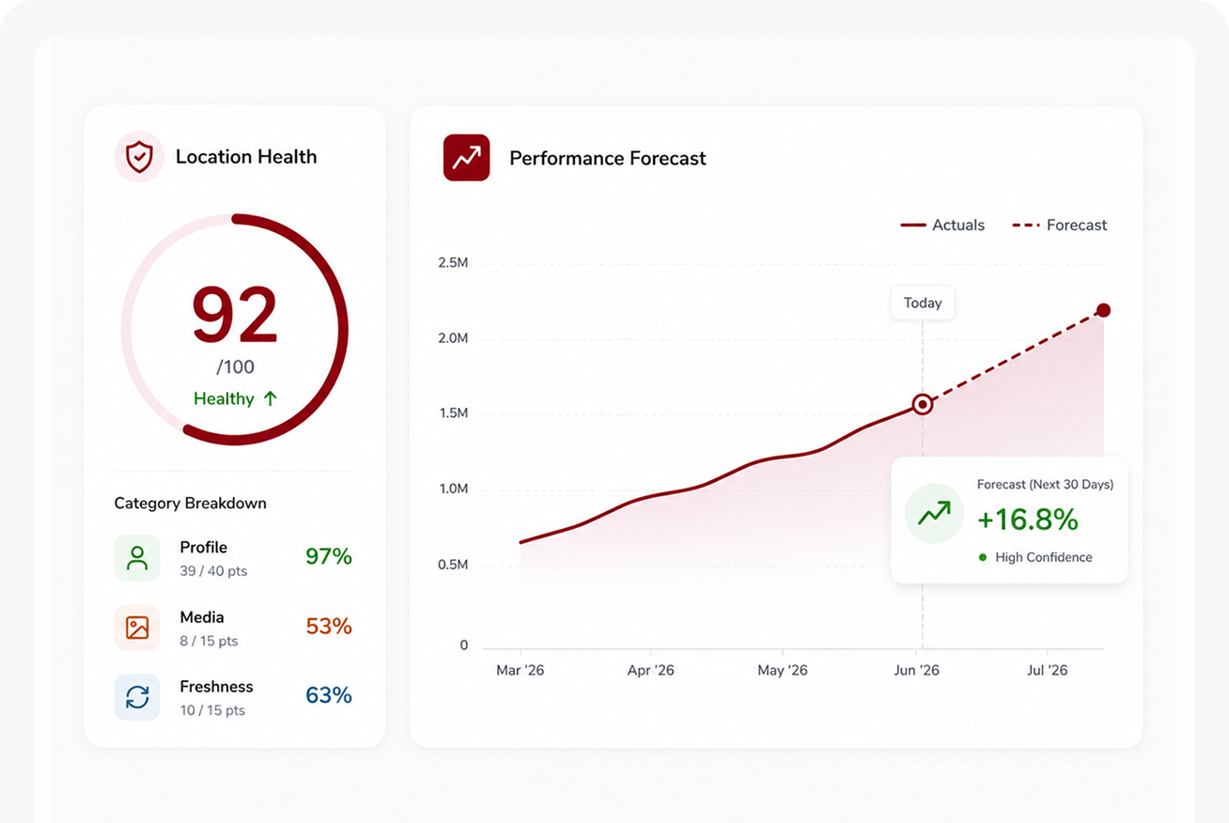This screenshot has width=1229, height=823.
Task: Open the Freshness category row label
Action: tap(217, 687)
